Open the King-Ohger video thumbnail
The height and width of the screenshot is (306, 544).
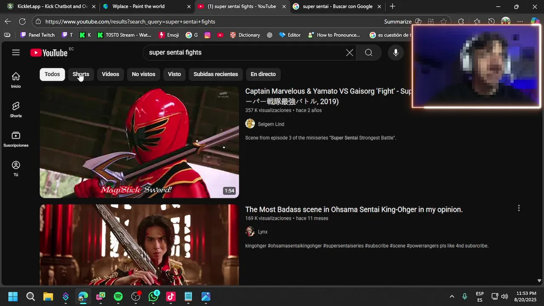[x=139, y=245]
